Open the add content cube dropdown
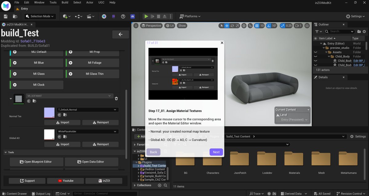The width and height of the screenshot is (369, 196). pos(66,16)
